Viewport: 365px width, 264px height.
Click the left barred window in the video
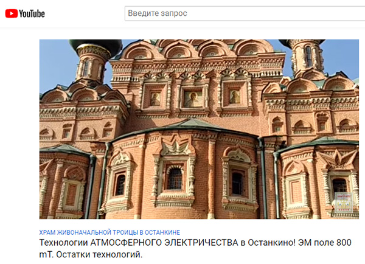coord(120,185)
